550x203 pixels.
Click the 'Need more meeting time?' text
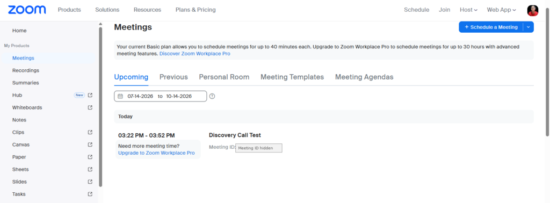click(149, 146)
